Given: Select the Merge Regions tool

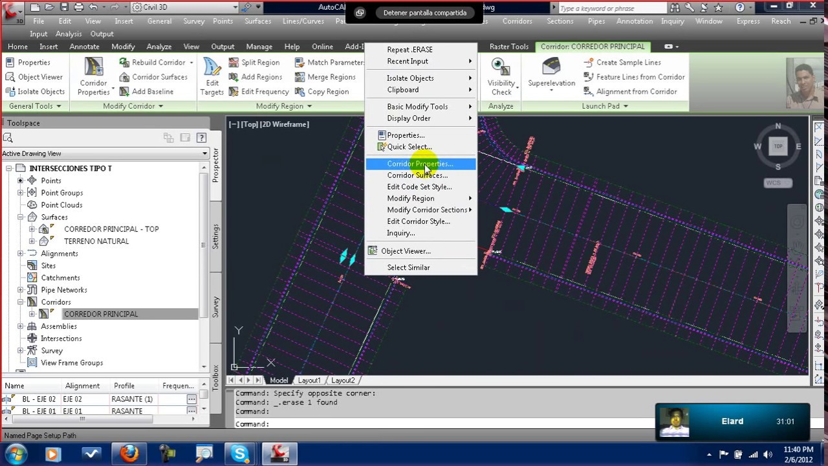Looking at the screenshot, I should (325, 77).
